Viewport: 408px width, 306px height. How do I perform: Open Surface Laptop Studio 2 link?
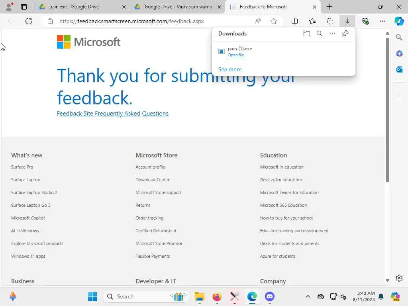(34, 192)
